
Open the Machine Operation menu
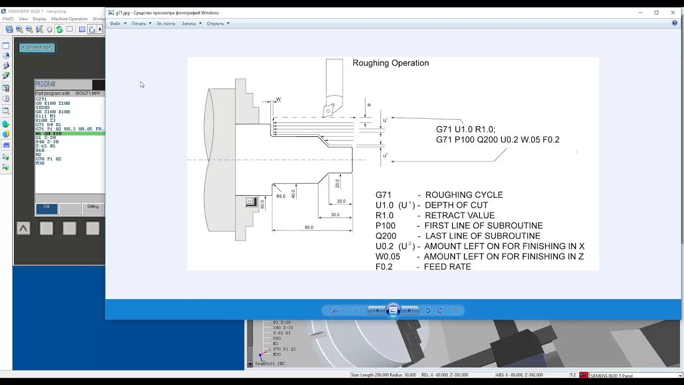point(69,19)
